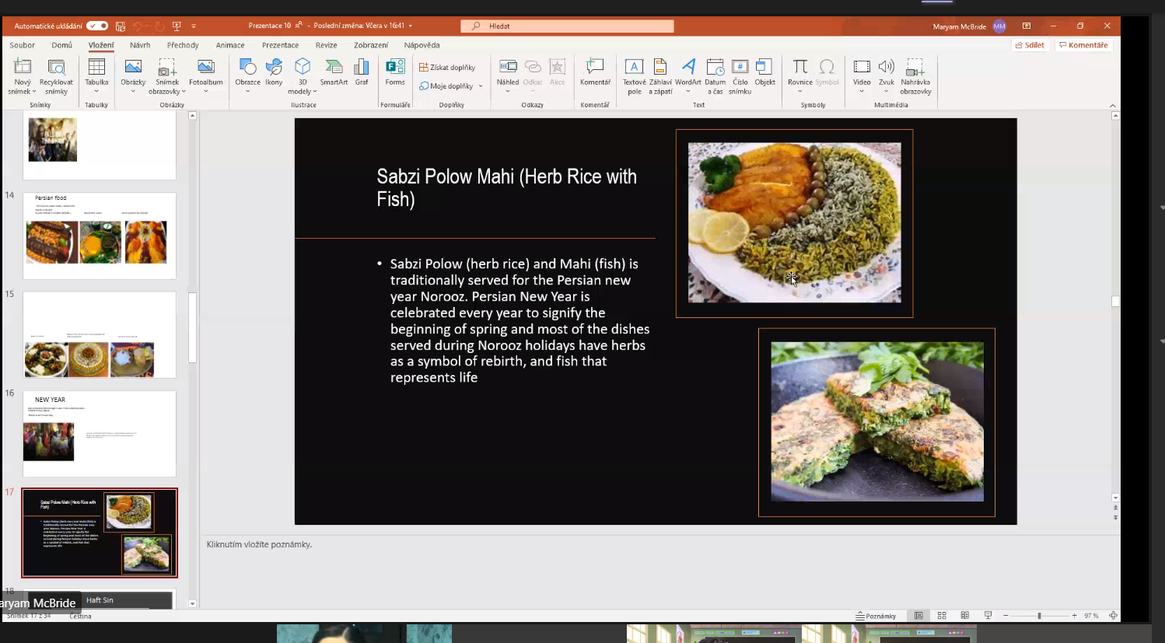1165x643 pixels.
Task: Open the Tabulka insert menu
Action: coord(96,75)
